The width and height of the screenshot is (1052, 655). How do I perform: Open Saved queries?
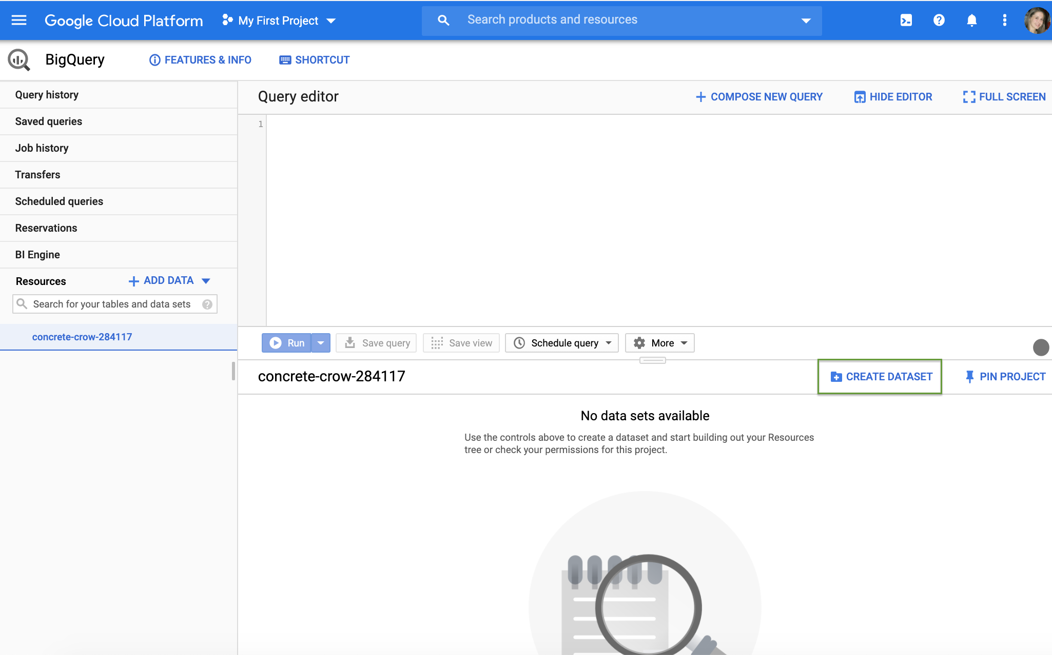(x=119, y=121)
